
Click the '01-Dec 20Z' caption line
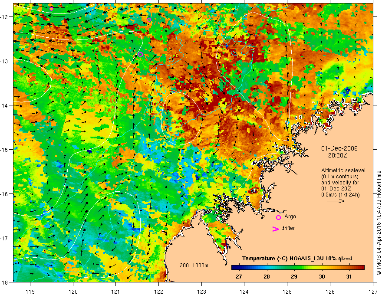tap(335, 189)
